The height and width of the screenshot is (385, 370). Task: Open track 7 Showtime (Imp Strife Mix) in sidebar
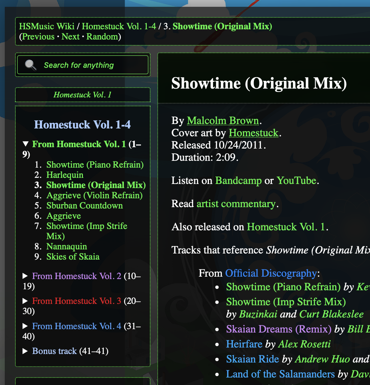(87, 231)
